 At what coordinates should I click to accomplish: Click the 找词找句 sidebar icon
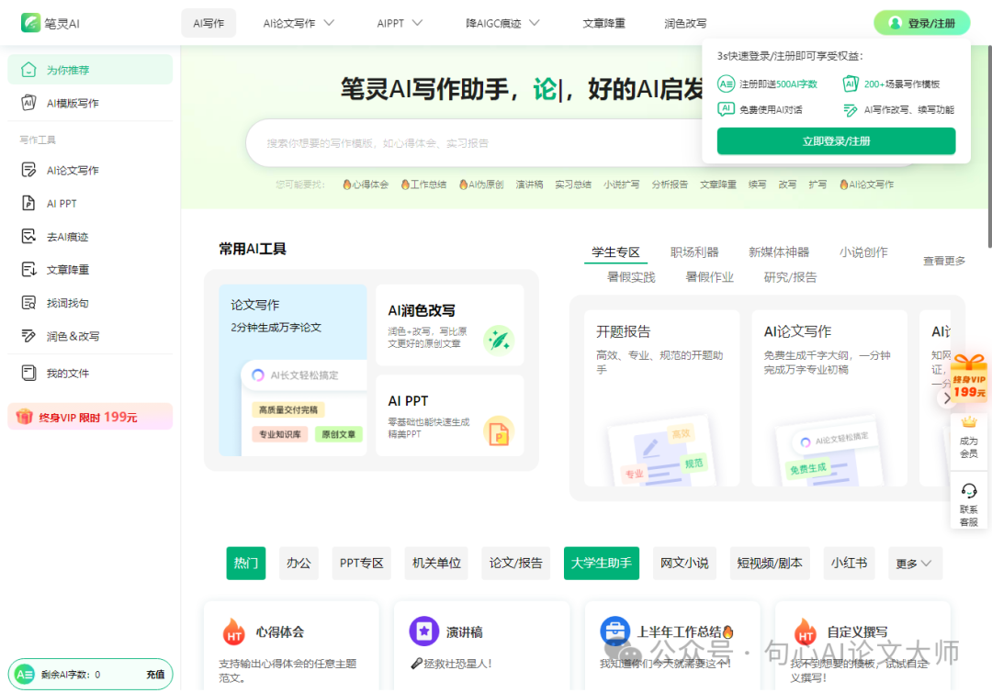[28, 303]
